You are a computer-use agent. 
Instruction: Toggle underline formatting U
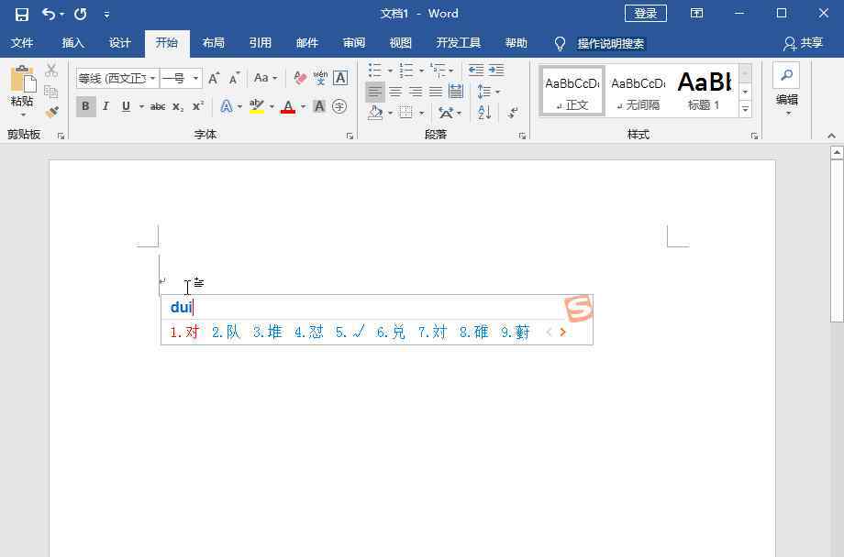pos(126,106)
